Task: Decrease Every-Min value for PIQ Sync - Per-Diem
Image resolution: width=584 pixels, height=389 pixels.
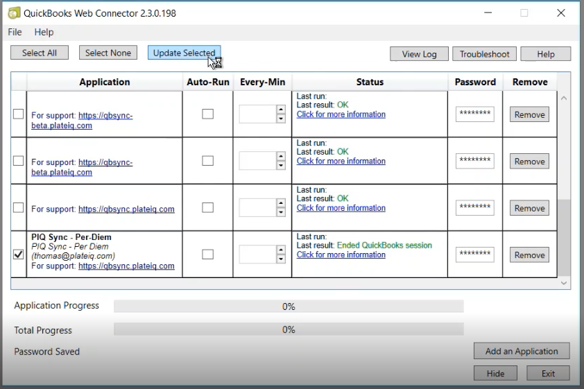Action: click(281, 259)
